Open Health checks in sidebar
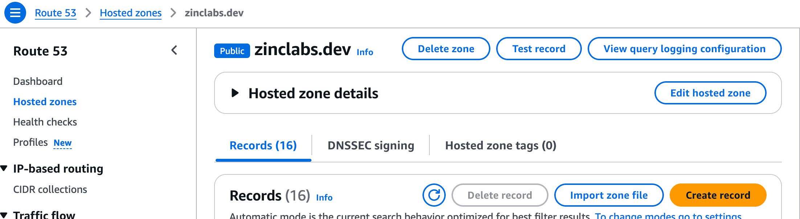800x219 pixels. point(45,122)
